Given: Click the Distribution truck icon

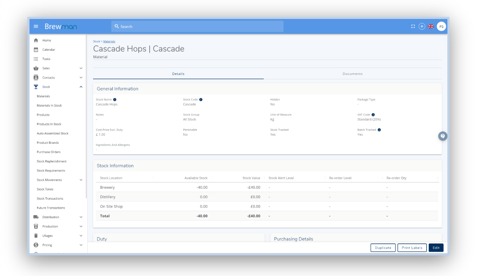Looking at the screenshot, I should (36, 217).
